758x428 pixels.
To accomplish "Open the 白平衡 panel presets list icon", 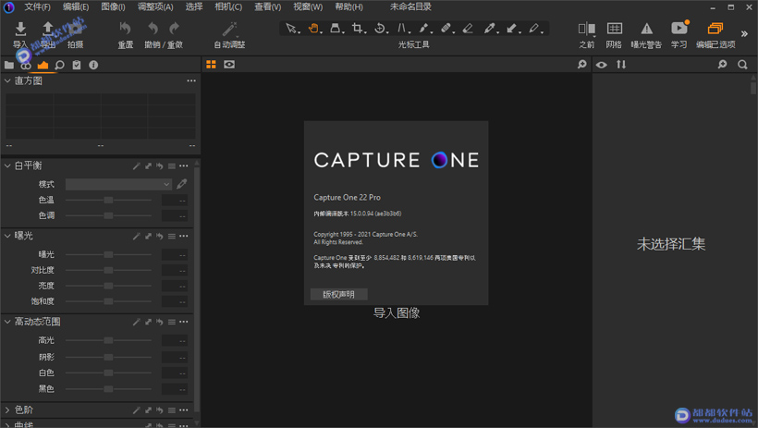I will 172,165.
